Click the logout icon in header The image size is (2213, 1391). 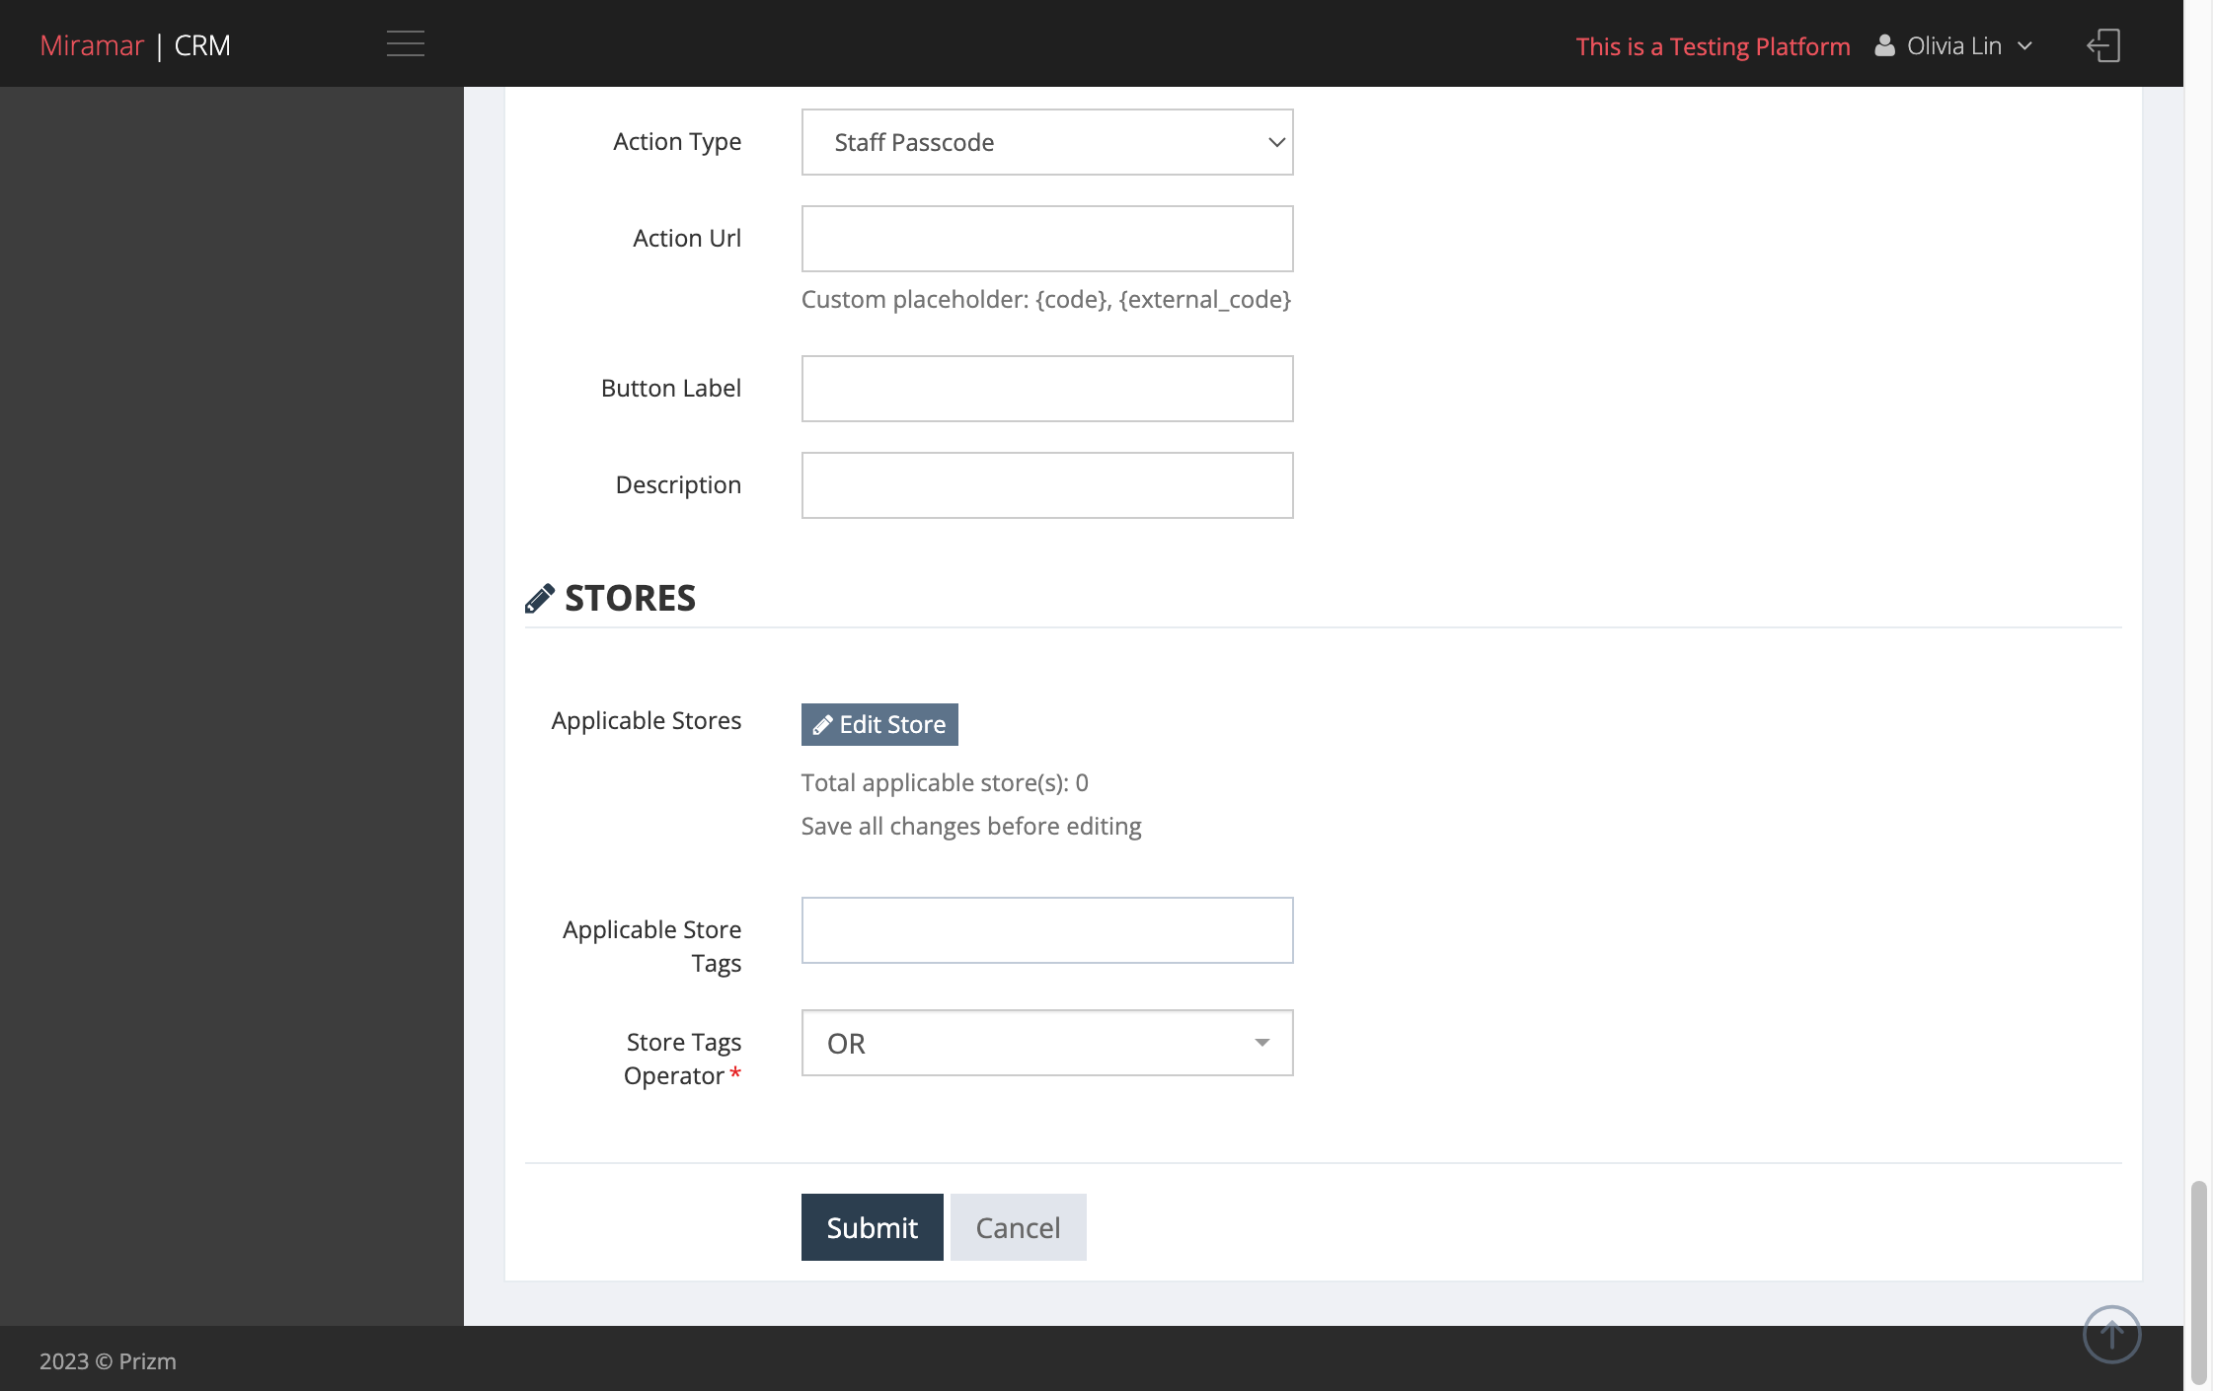2103,45
